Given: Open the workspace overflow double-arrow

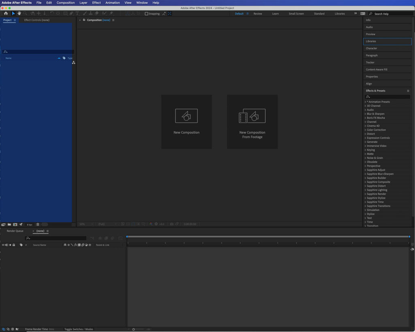Looking at the screenshot, I should pos(355,13).
